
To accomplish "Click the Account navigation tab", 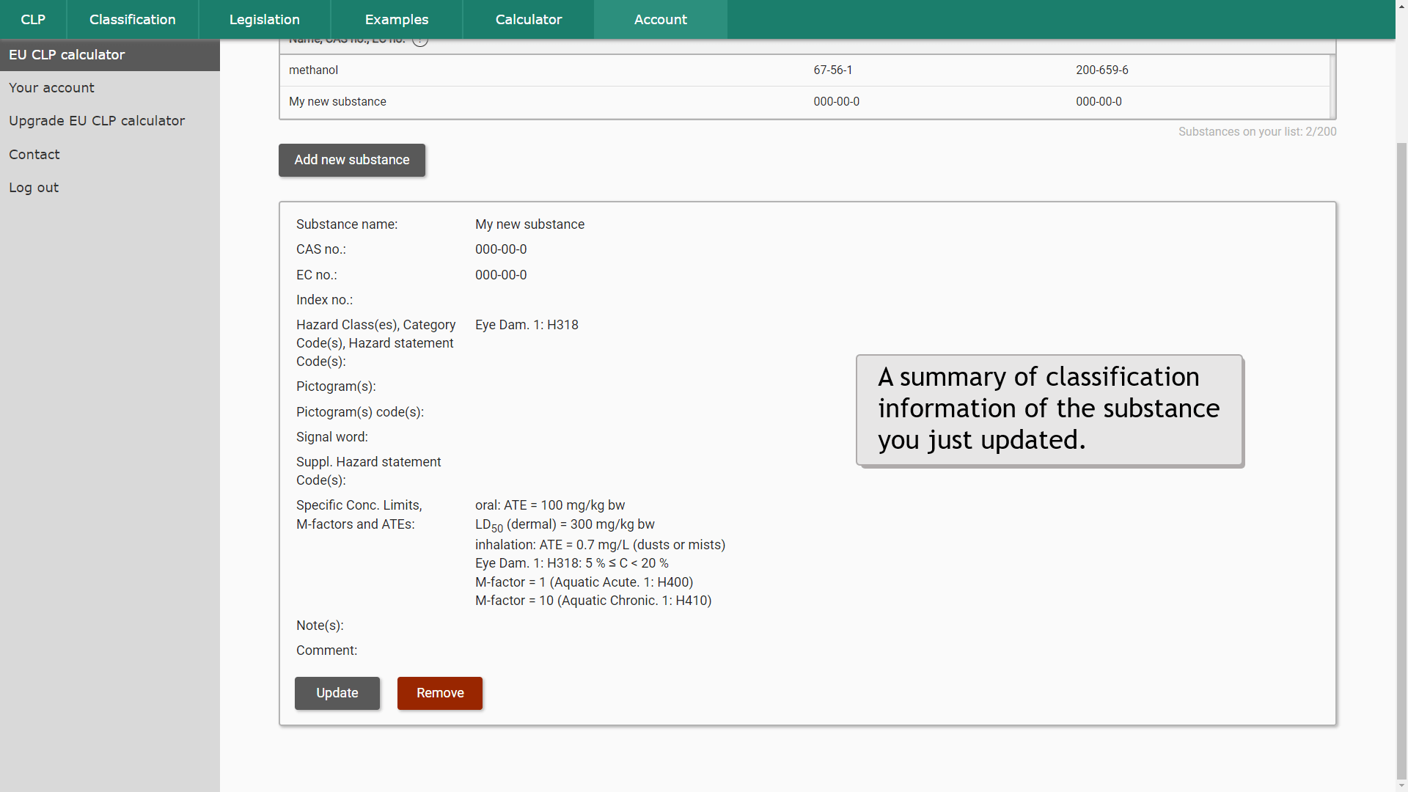I will coord(661,18).
